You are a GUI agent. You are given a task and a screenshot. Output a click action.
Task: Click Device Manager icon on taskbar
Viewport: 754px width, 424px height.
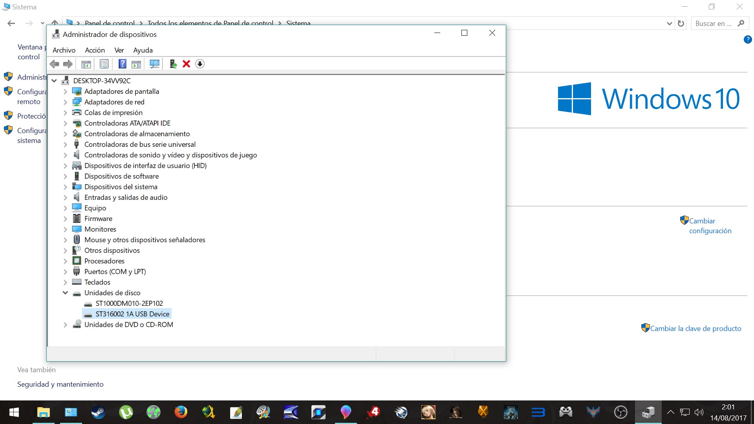pos(648,412)
